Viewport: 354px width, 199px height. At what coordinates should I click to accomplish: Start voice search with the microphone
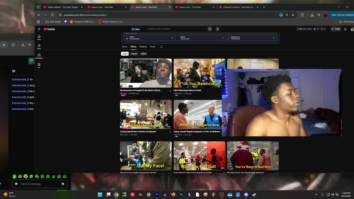point(218,29)
